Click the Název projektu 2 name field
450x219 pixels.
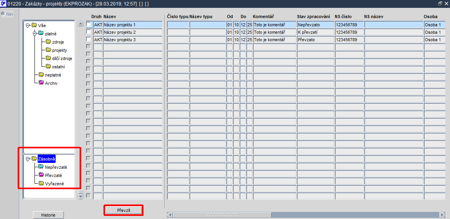132,32
